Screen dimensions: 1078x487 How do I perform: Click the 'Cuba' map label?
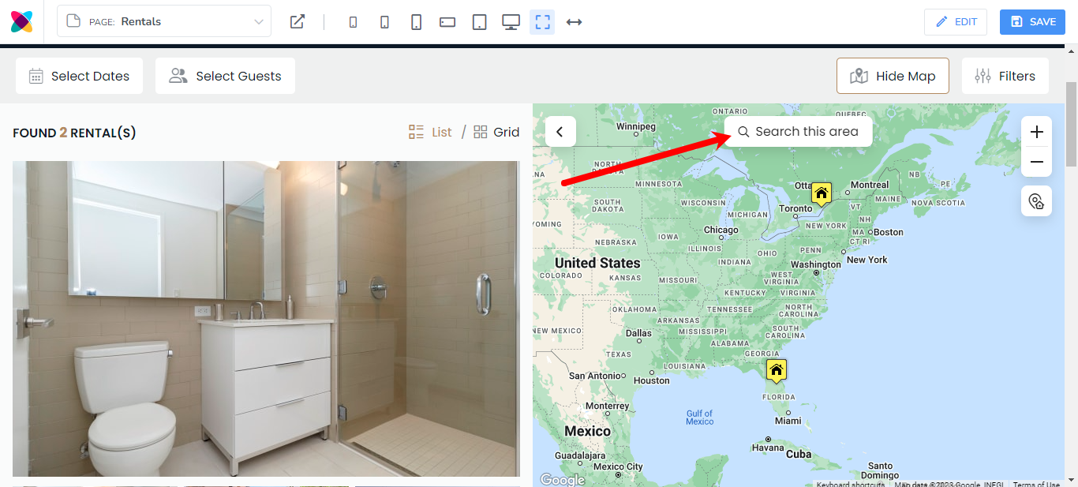click(x=799, y=454)
